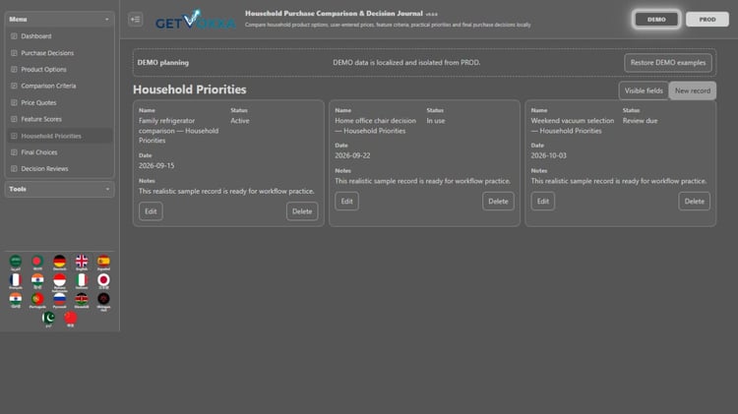The image size is (738, 414).
Task: Go to Feature Scores page
Action: pos(41,119)
